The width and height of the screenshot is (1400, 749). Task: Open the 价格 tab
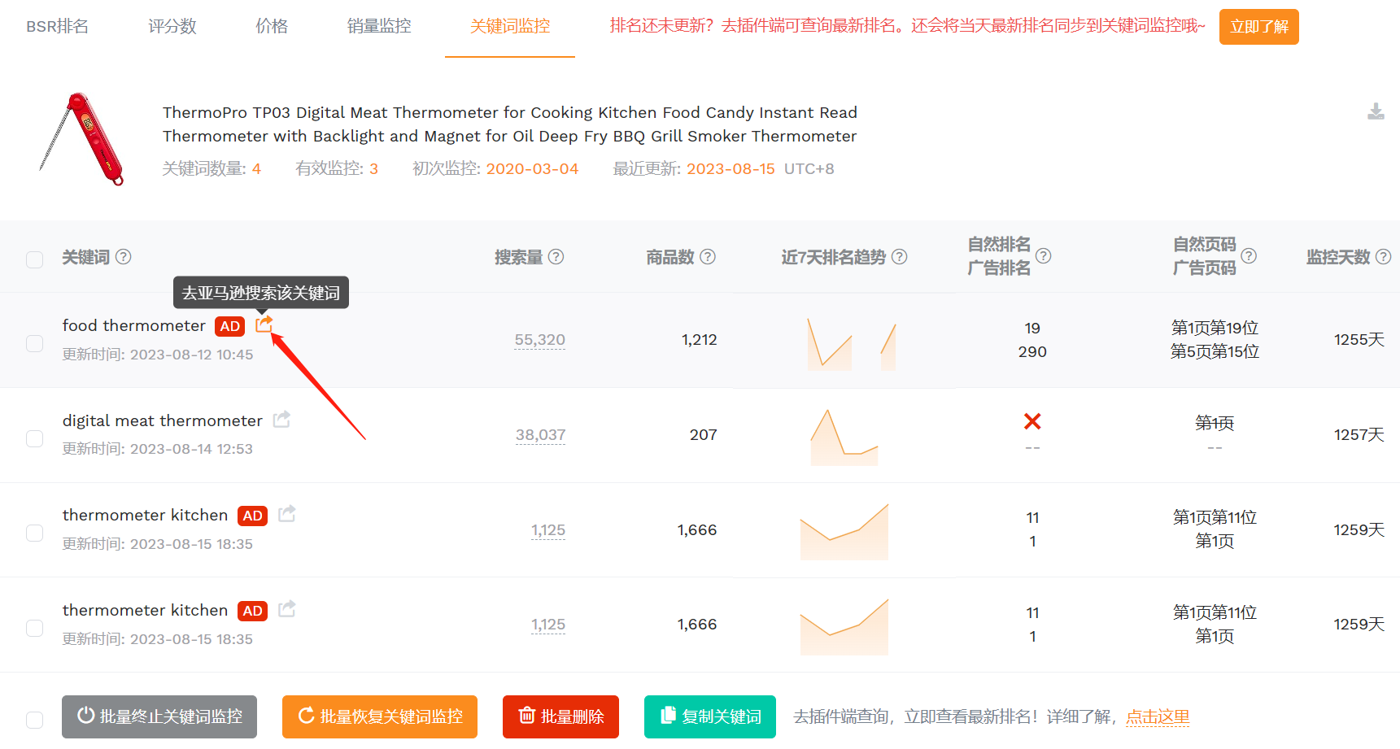pyautogui.click(x=272, y=26)
